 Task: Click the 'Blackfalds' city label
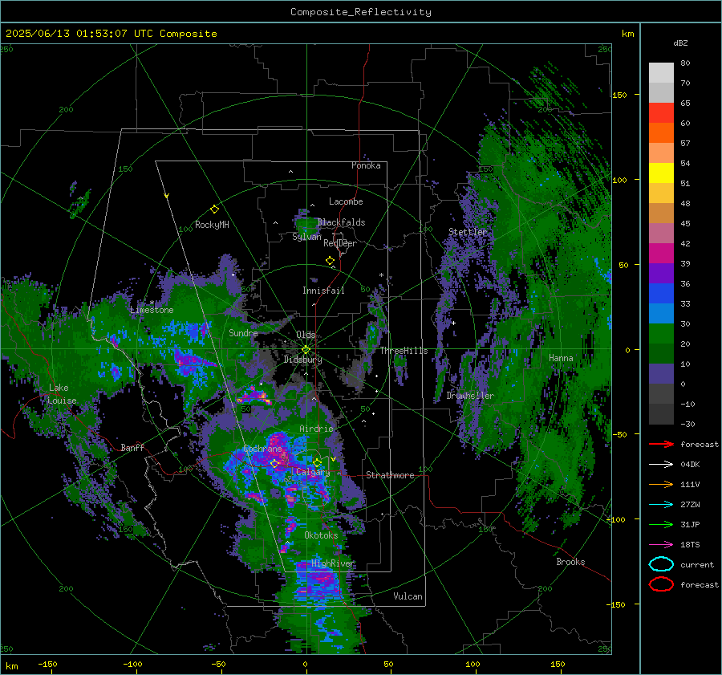pos(341,222)
